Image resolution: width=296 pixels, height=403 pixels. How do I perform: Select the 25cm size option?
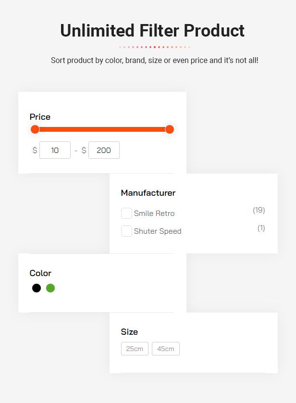coord(135,349)
